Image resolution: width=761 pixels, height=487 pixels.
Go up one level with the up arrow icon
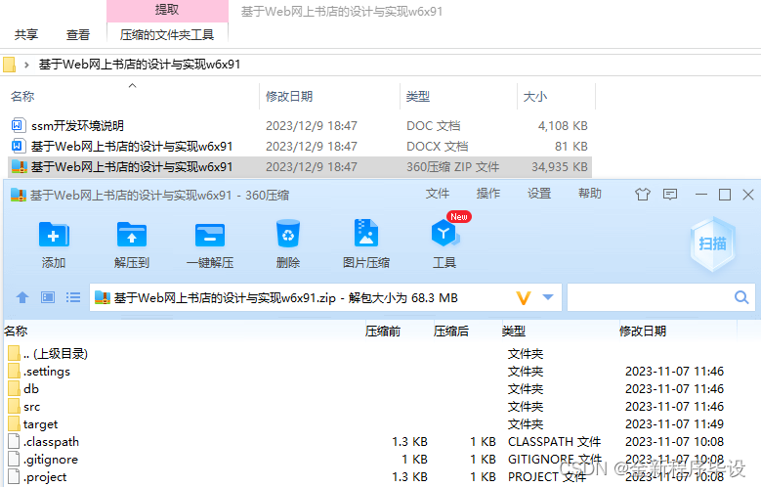click(x=22, y=297)
